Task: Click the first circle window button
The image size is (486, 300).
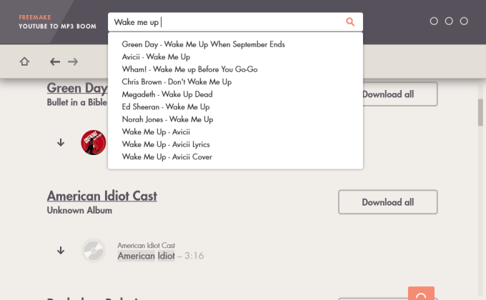Action: tap(434, 21)
